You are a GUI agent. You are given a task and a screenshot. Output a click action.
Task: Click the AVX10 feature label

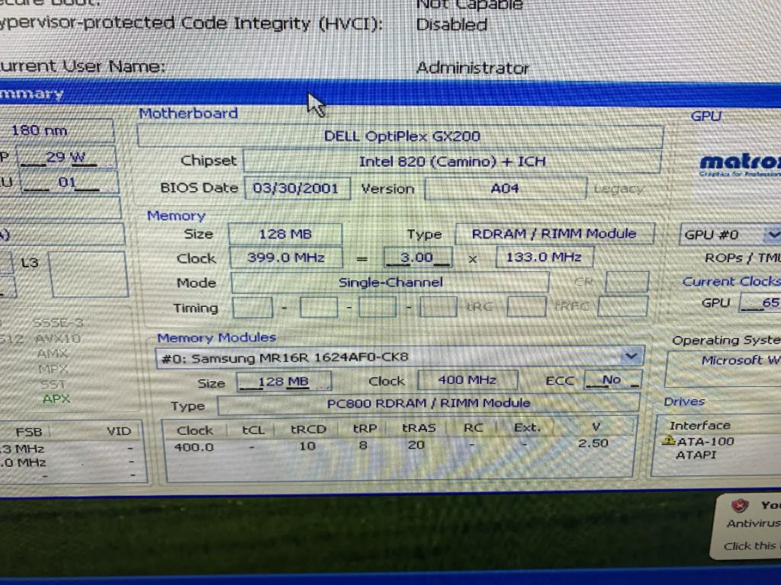[x=58, y=339]
